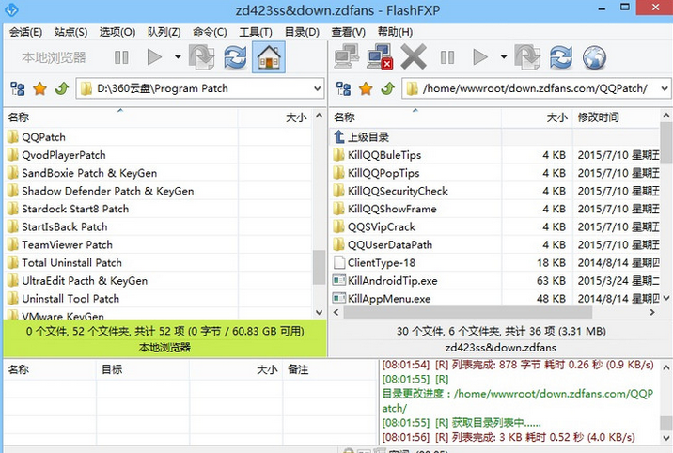The height and width of the screenshot is (453, 673).
Task: Click the local file list vertical scrollbar thumb
Action: [319, 268]
